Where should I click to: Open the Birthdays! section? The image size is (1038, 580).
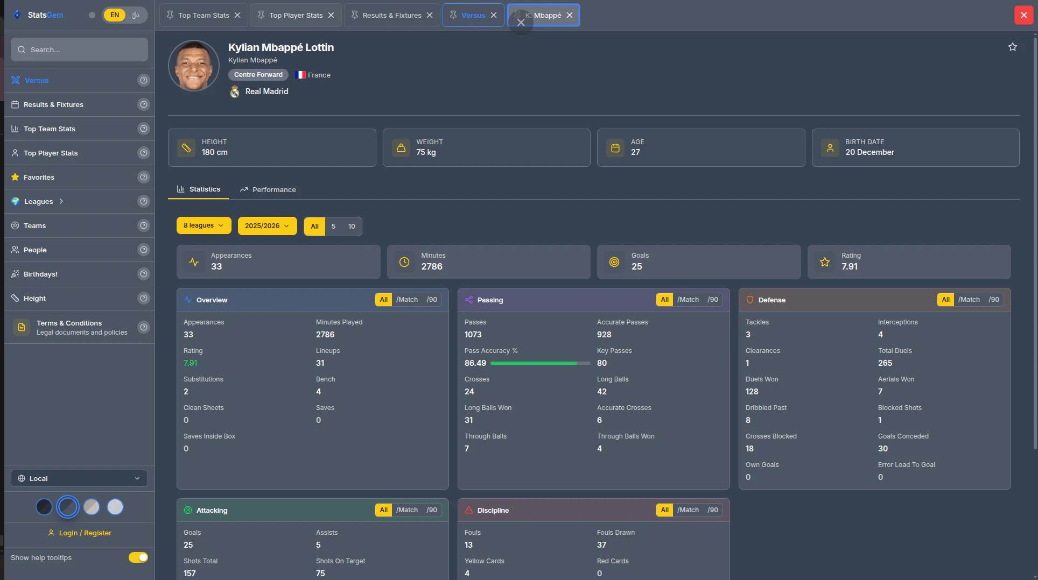[x=40, y=274]
